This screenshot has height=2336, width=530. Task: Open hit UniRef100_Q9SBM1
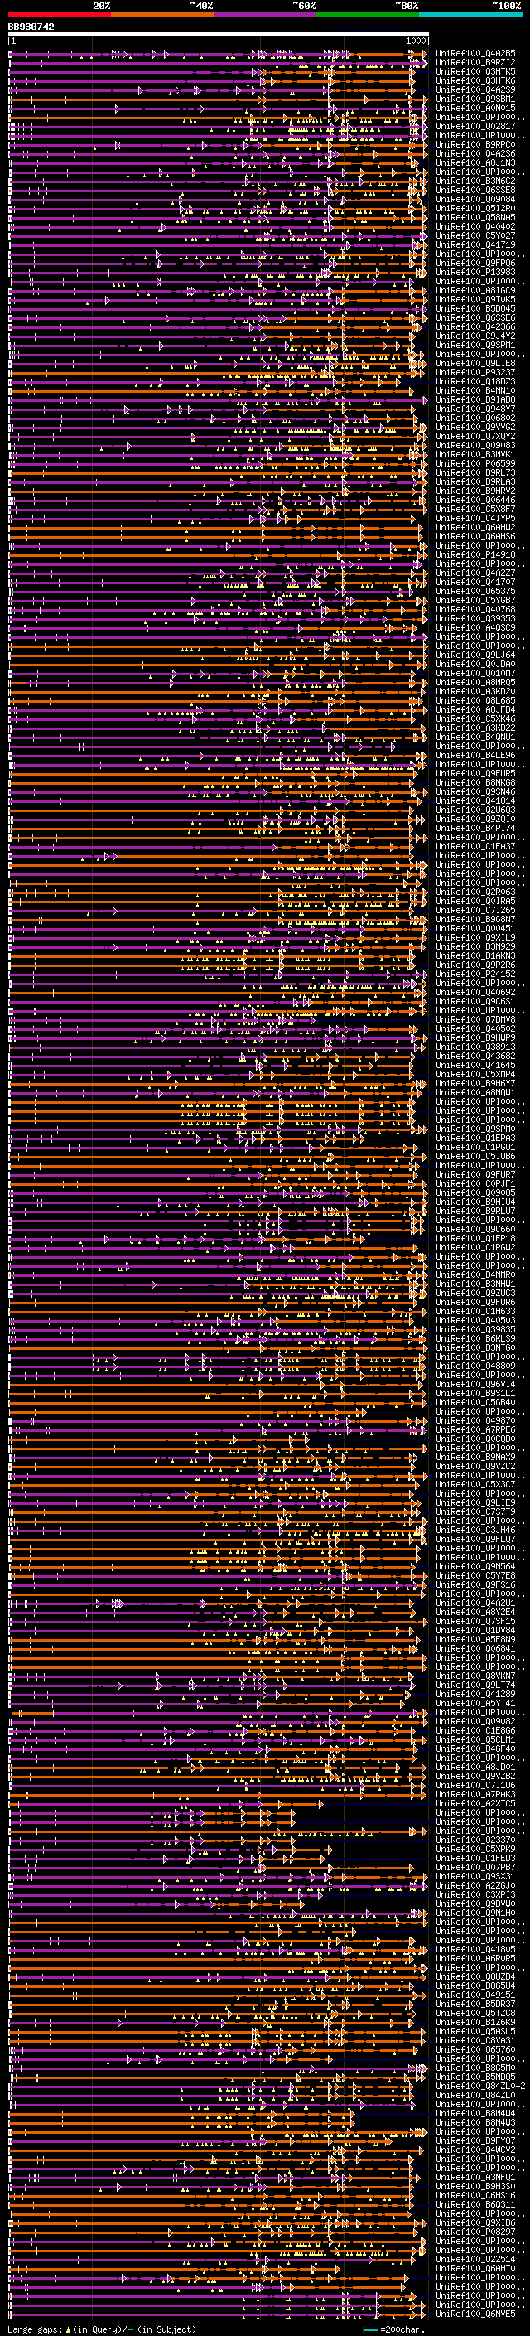pyautogui.click(x=475, y=99)
